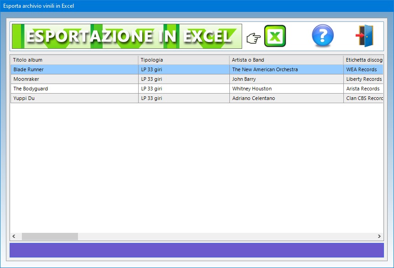Click the horizontal scrollbar left arrow
This screenshot has width=394, height=268.
point(14,236)
